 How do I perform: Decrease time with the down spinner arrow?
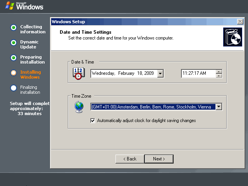pyautogui.click(x=219, y=76)
